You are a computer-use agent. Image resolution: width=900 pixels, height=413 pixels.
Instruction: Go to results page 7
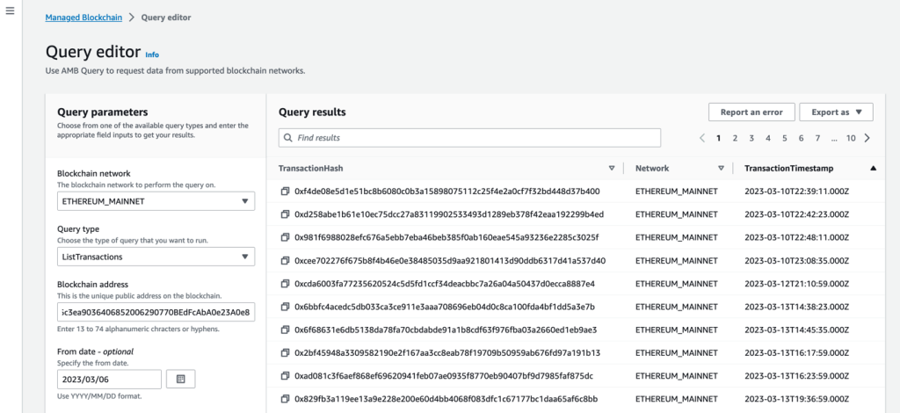coord(817,138)
